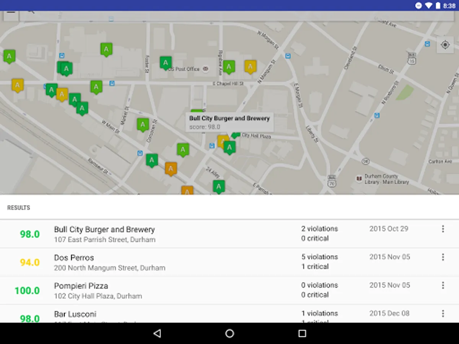Screen dimensions: 459x344
Task: Tap address 107 East Parrish Street, Durham
Action: pos(105,240)
